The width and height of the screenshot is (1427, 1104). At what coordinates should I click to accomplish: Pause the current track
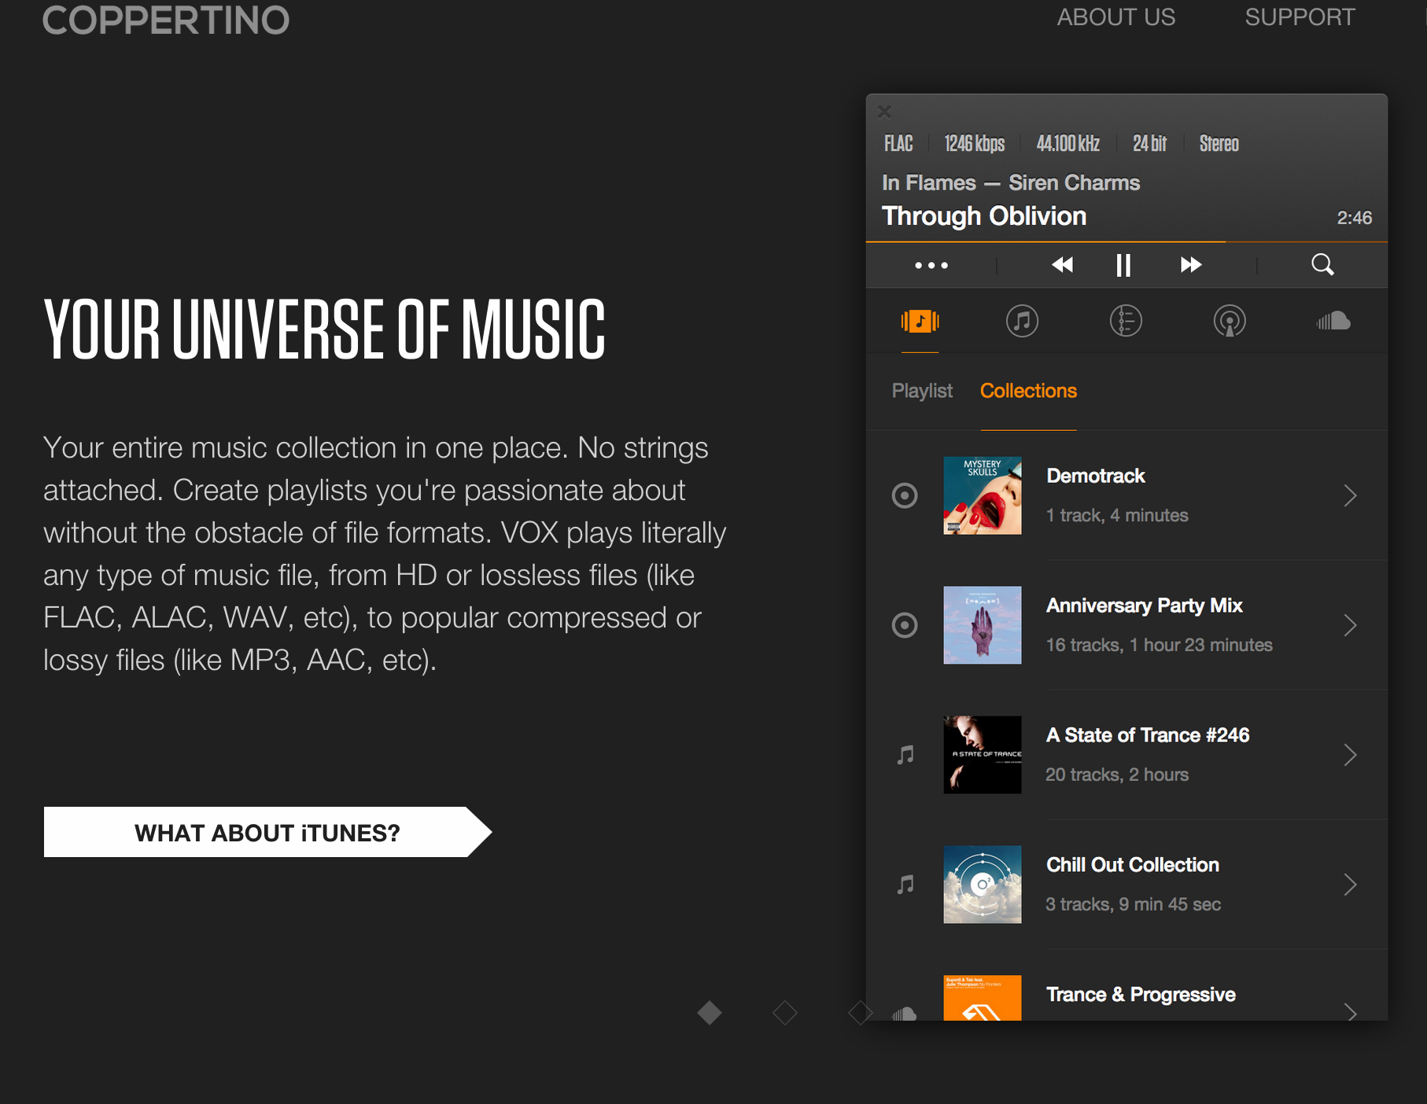tap(1123, 265)
